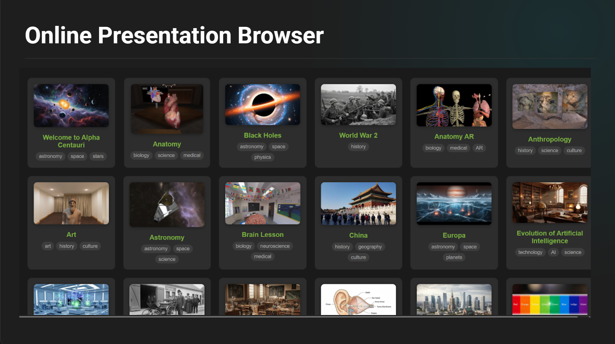Click the Anatomy AR title

tap(454, 136)
